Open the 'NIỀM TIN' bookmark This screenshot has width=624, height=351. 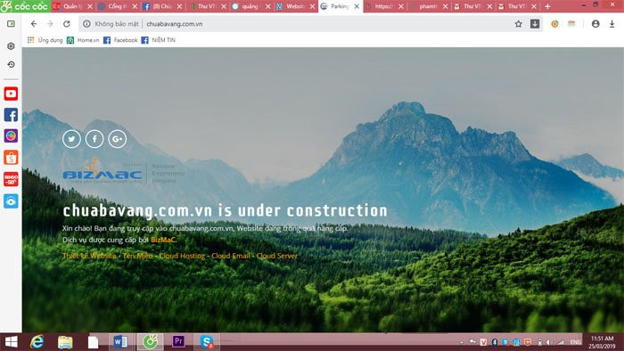pos(159,40)
